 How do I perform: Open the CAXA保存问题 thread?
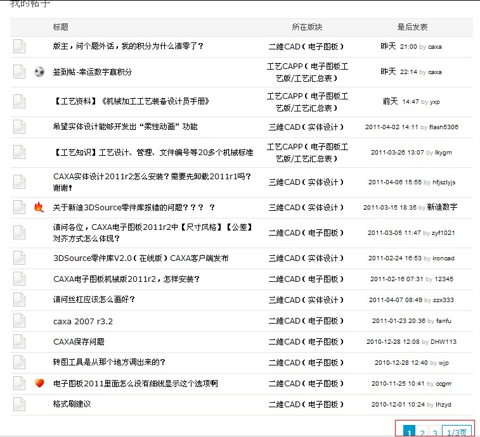point(79,341)
